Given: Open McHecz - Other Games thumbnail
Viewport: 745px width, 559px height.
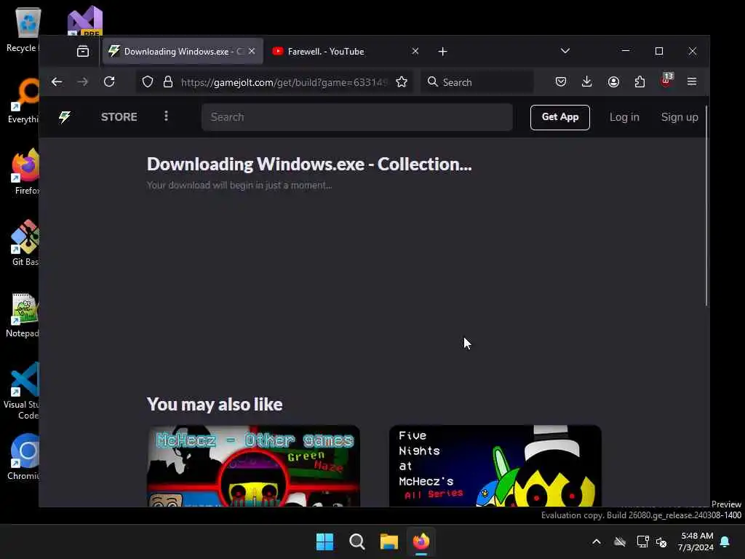Looking at the screenshot, I should click(x=253, y=466).
